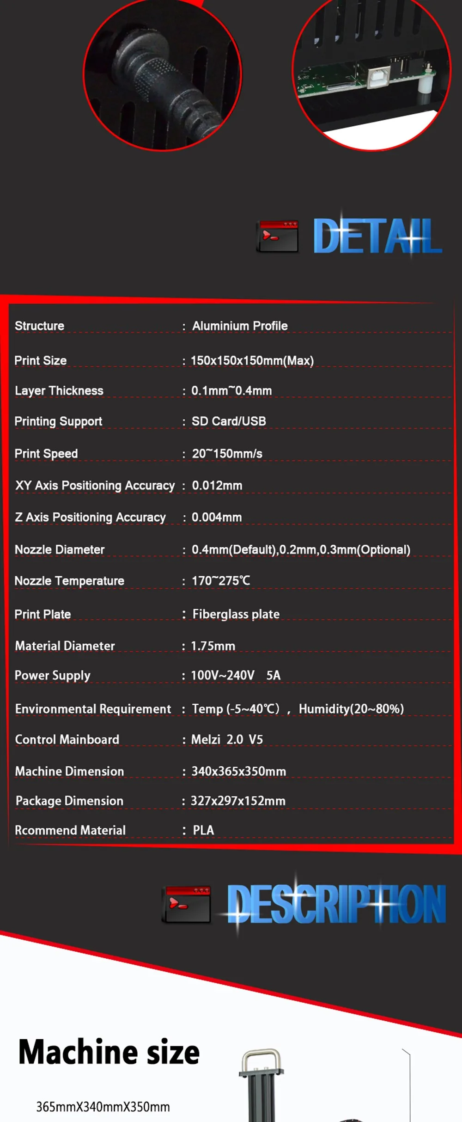Click the Machine size heading
The width and height of the screenshot is (462, 1122).
tap(109, 1052)
